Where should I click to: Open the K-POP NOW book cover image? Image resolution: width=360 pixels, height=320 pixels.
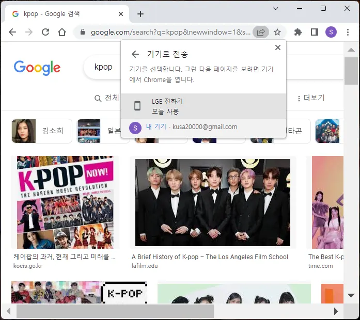66,202
